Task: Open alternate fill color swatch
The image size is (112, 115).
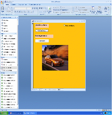Action: click(32, 12)
